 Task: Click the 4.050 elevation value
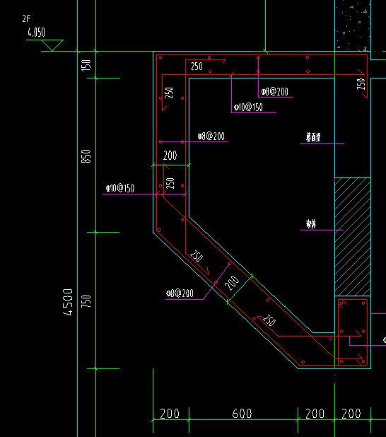pyautogui.click(x=36, y=33)
